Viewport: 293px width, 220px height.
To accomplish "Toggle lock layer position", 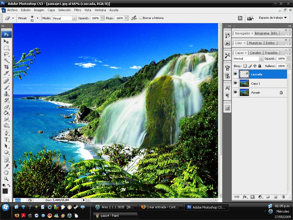I will pyautogui.click(x=255, y=66).
